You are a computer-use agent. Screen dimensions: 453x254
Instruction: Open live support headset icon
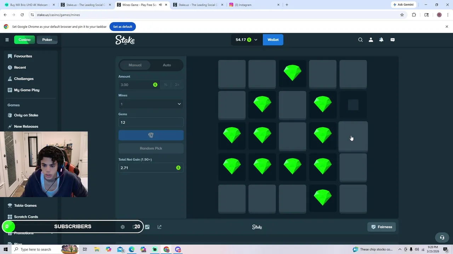[x=442, y=237]
